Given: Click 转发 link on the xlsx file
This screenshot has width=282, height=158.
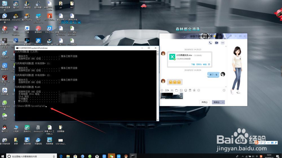Looking at the screenshot, I should (x=205, y=64).
